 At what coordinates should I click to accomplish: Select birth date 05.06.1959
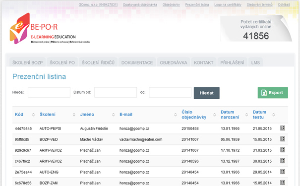(x=230, y=139)
